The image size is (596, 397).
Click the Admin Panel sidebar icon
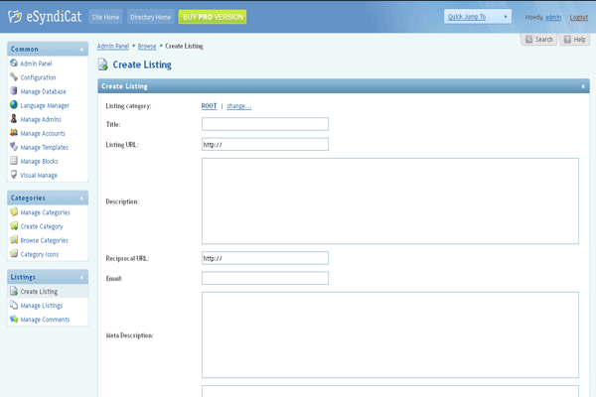pos(14,64)
